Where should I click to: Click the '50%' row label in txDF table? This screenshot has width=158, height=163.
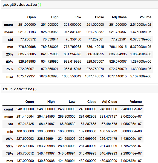[10, 146]
